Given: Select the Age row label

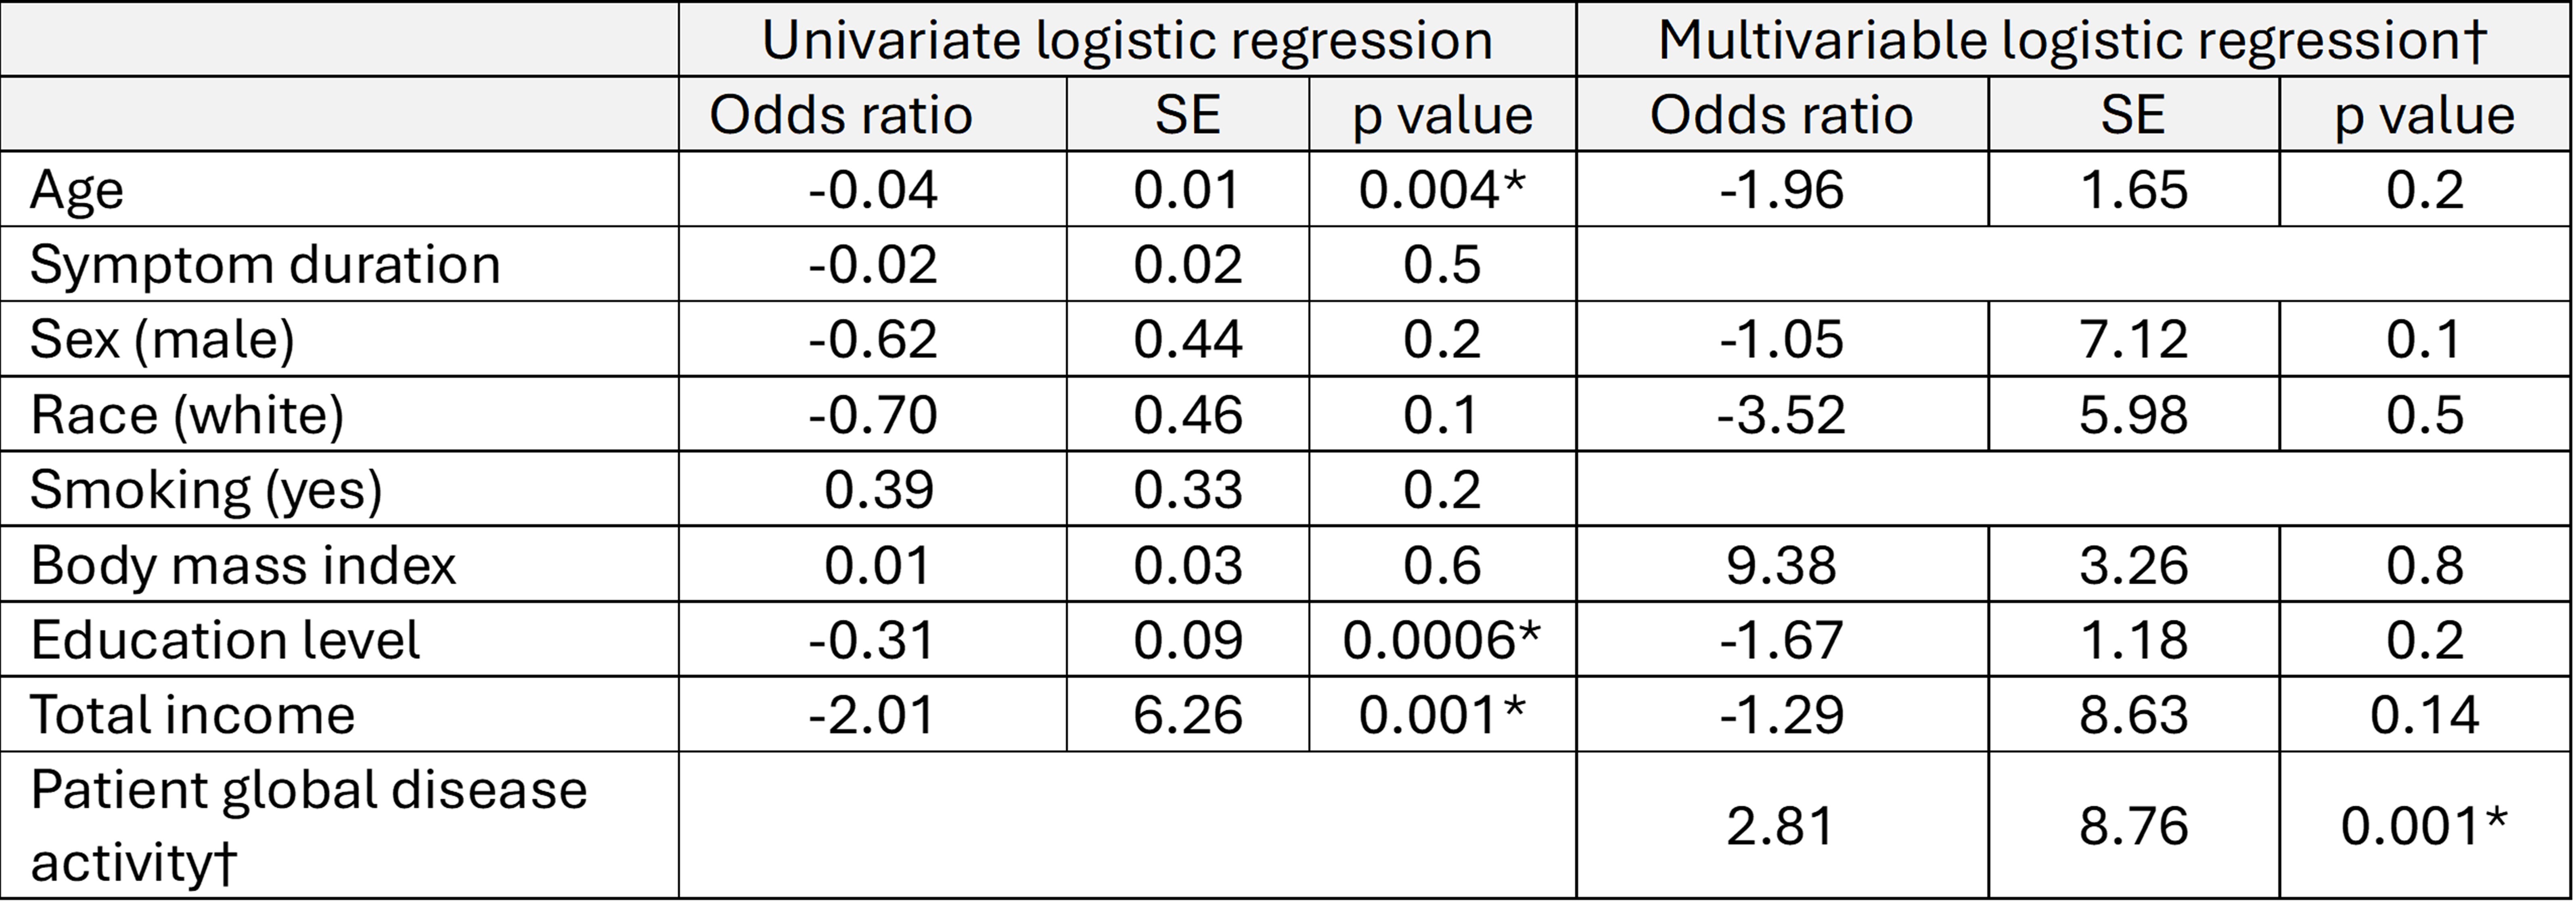Looking at the screenshot, I should (x=77, y=189).
